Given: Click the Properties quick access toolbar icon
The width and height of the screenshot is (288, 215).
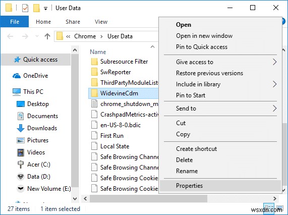Looking at the screenshot, I should (25, 8).
